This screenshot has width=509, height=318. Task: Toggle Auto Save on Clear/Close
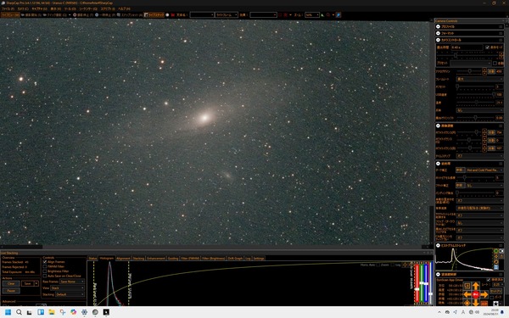click(45, 276)
